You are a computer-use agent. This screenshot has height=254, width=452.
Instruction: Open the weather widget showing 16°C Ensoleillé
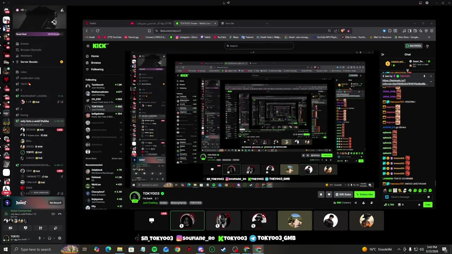(377, 249)
